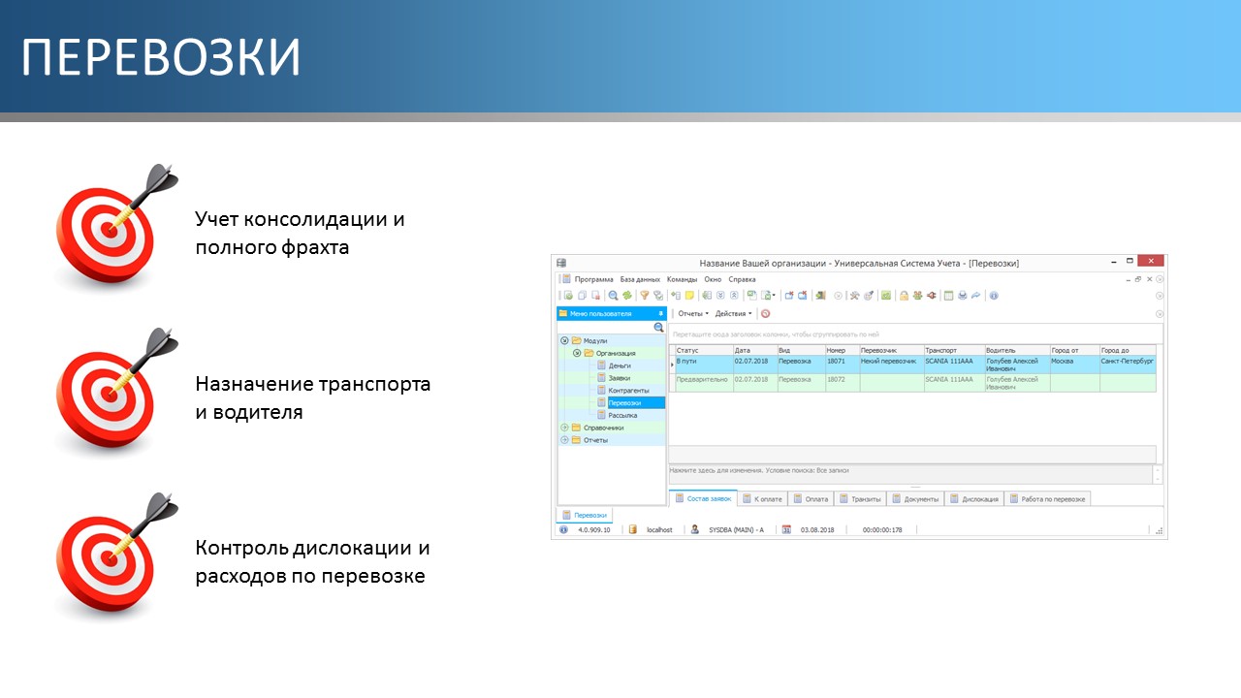Click the magnifier in user menu search

coord(658,328)
